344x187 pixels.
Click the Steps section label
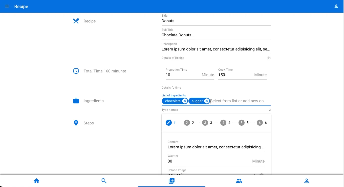89,123
